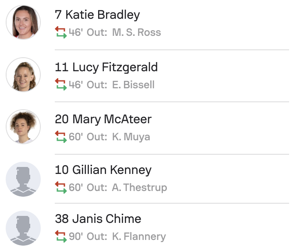Open player 11 Lucy Fitzgerald
Image resolution: width=304 pixels, height=250 pixels.
(106, 67)
